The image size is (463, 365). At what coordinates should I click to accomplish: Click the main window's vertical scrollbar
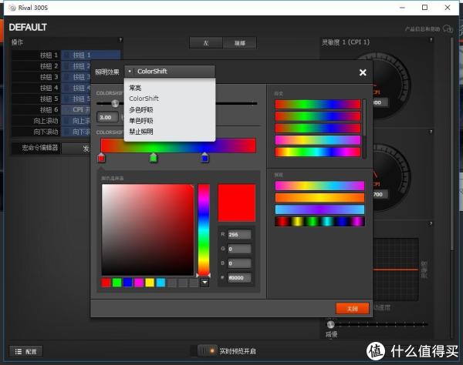click(x=451, y=144)
